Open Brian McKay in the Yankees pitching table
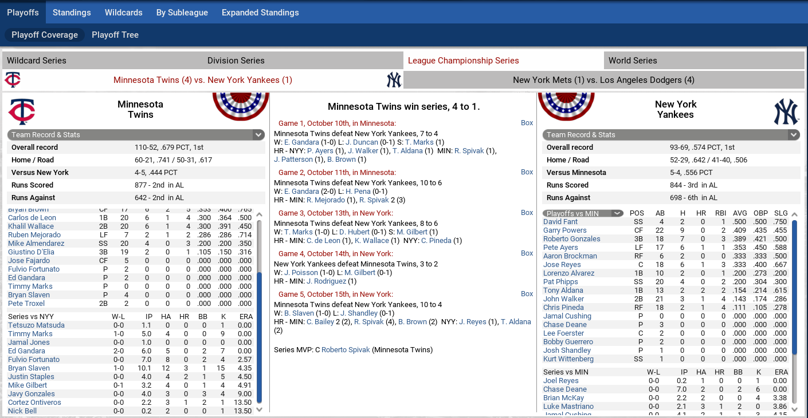Screen dimensions: 808x418 (x=564, y=398)
